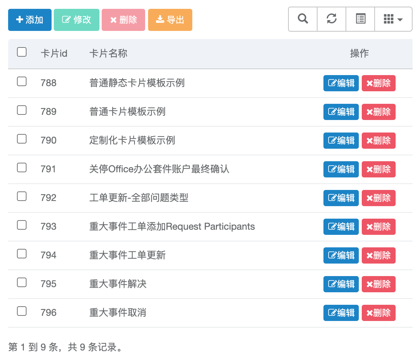Screen dimensions: 417x360
Task: Toggle card view using the list icon
Action: [360, 19]
